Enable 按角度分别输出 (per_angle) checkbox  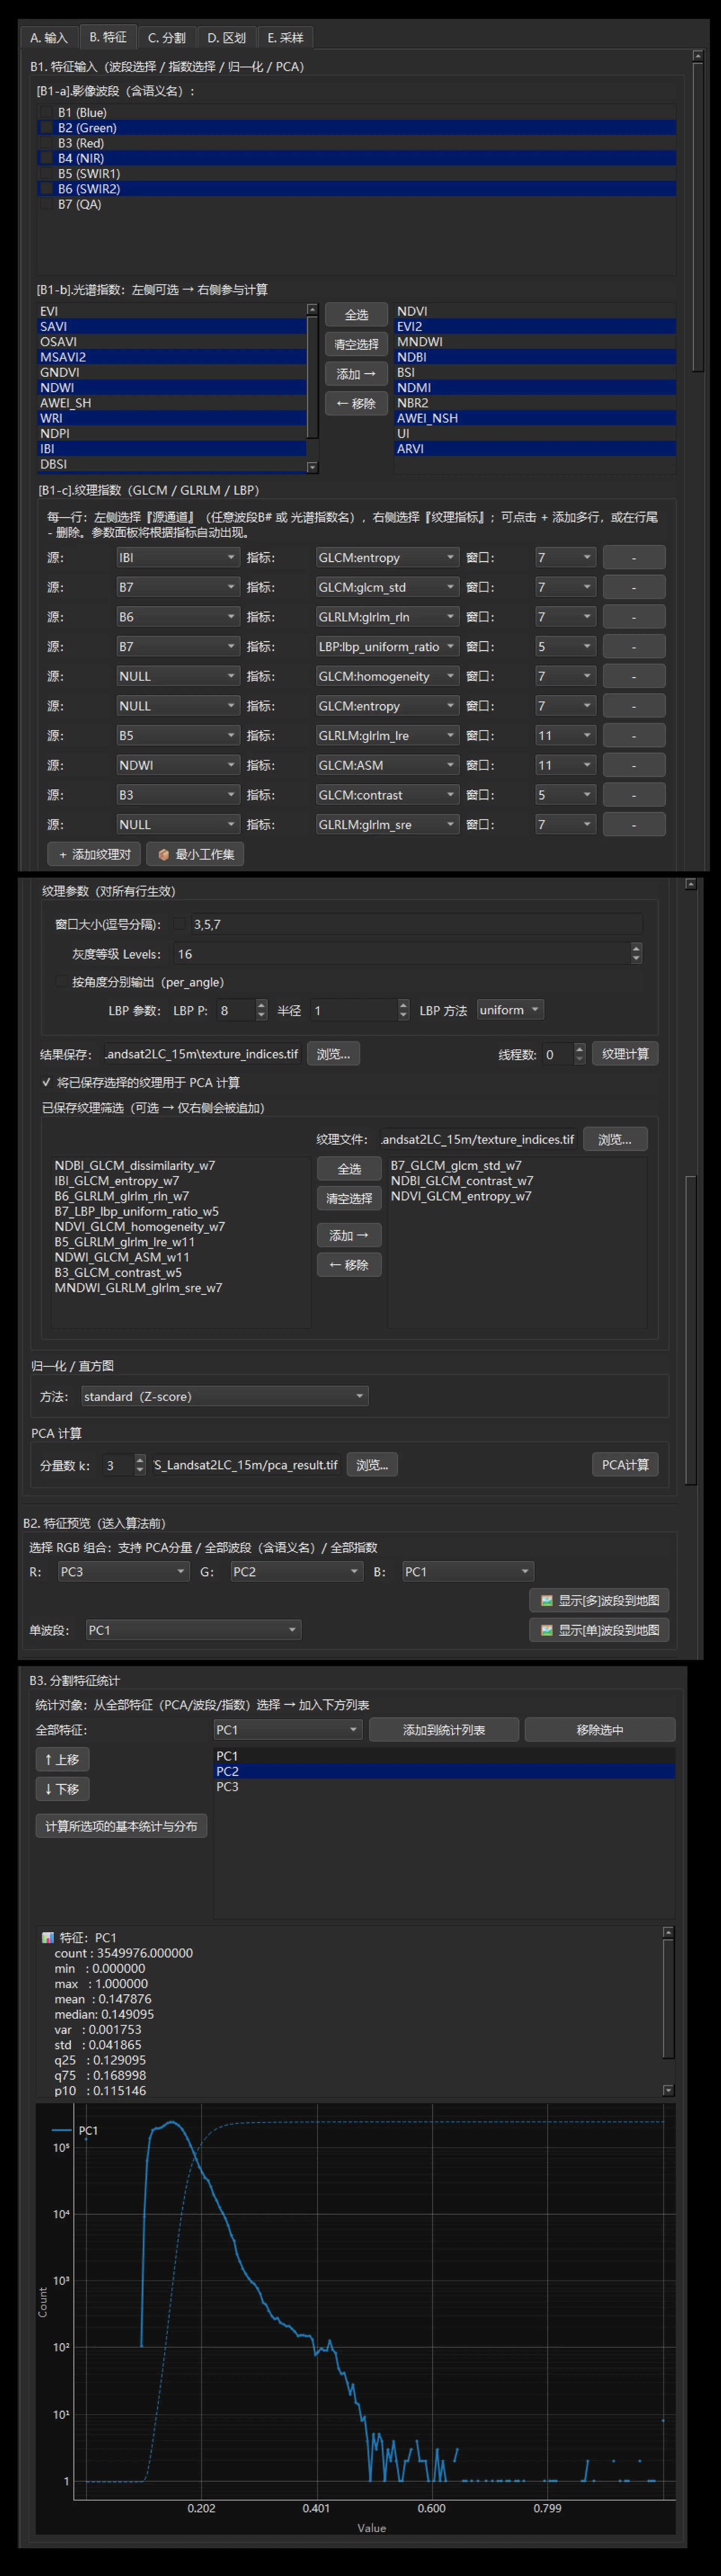pos(62,982)
